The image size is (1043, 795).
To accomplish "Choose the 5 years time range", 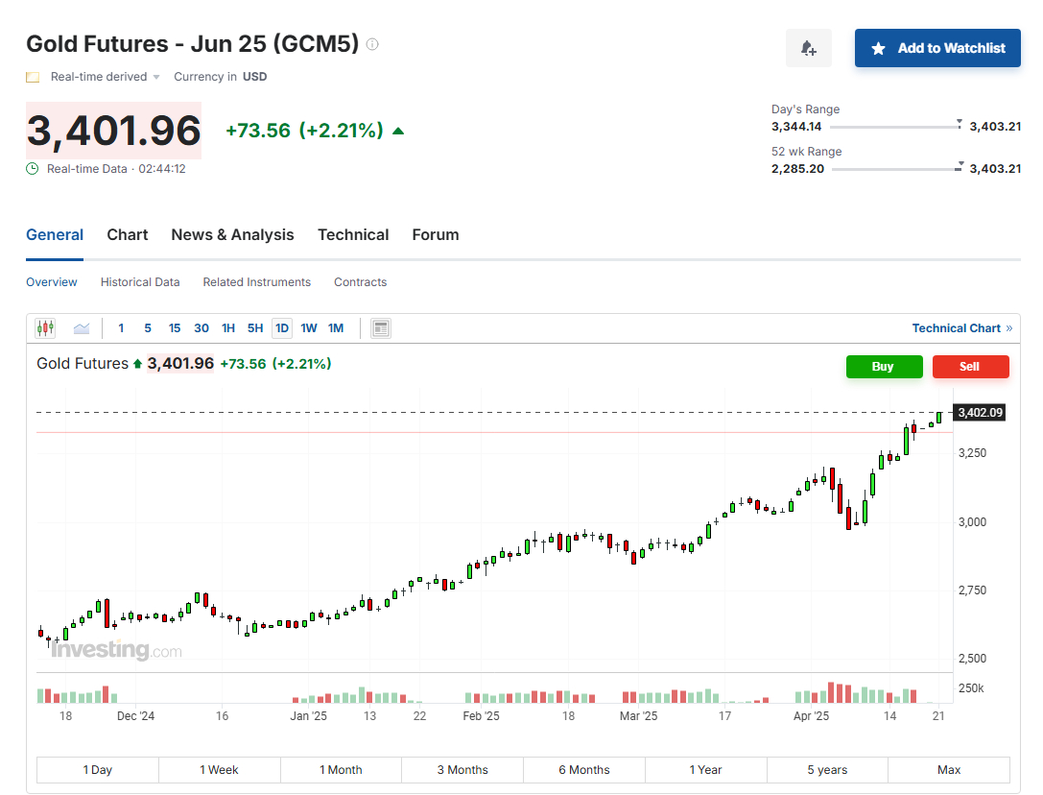I will (826, 770).
